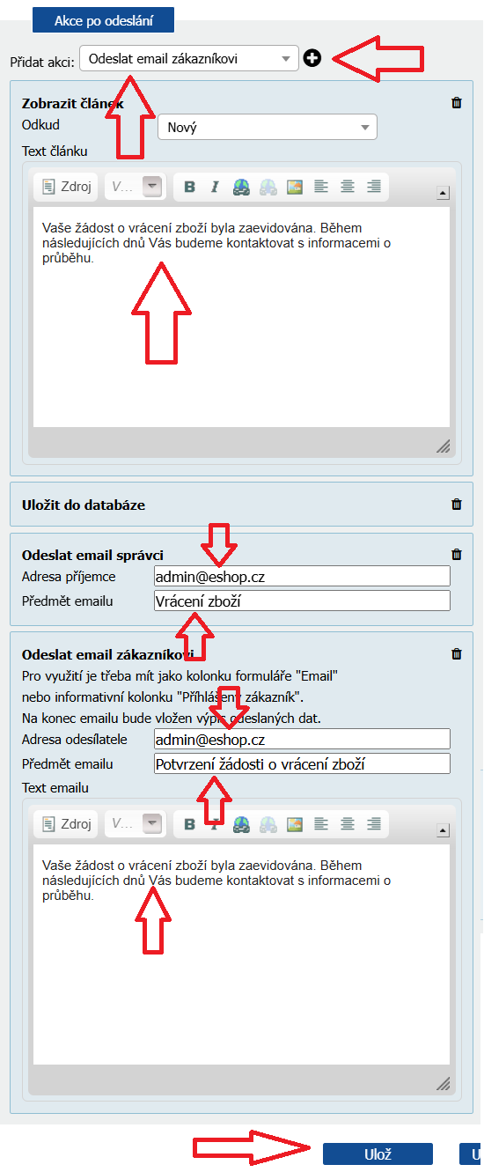Align left in Text emailu editor
Image resolution: width=484 pixels, height=1172 pixels.
point(321,824)
